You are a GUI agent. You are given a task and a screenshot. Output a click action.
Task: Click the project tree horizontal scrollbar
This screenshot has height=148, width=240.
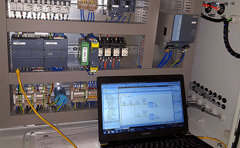coord(112,121)
